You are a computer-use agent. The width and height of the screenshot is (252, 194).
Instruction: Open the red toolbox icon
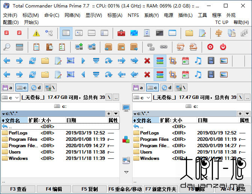click(121, 33)
